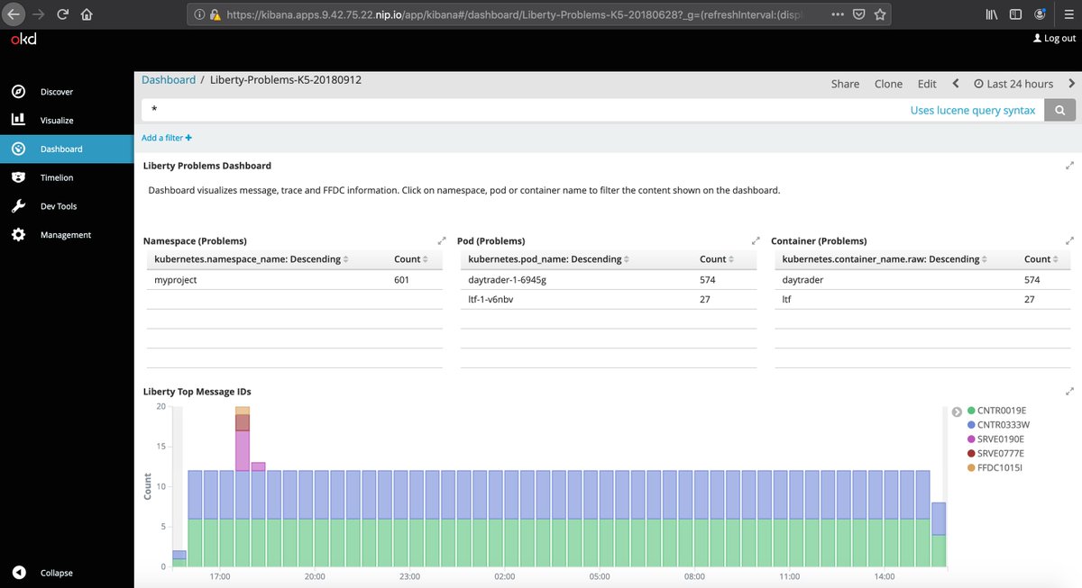Expand Container (Problems) panel to fullscreen
The image size is (1082, 588).
(x=1069, y=241)
